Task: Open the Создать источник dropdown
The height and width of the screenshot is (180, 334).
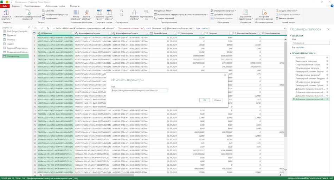Action: point(287,11)
